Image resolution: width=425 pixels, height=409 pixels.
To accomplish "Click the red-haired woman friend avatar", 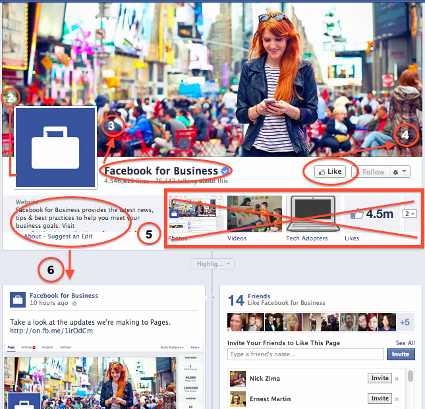I will [367, 322].
